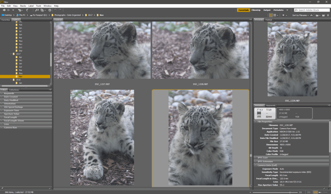The width and height of the screenshot is (331, 194).
Task: Click Desktop in the path bar
Action: [x=7, y=15]
